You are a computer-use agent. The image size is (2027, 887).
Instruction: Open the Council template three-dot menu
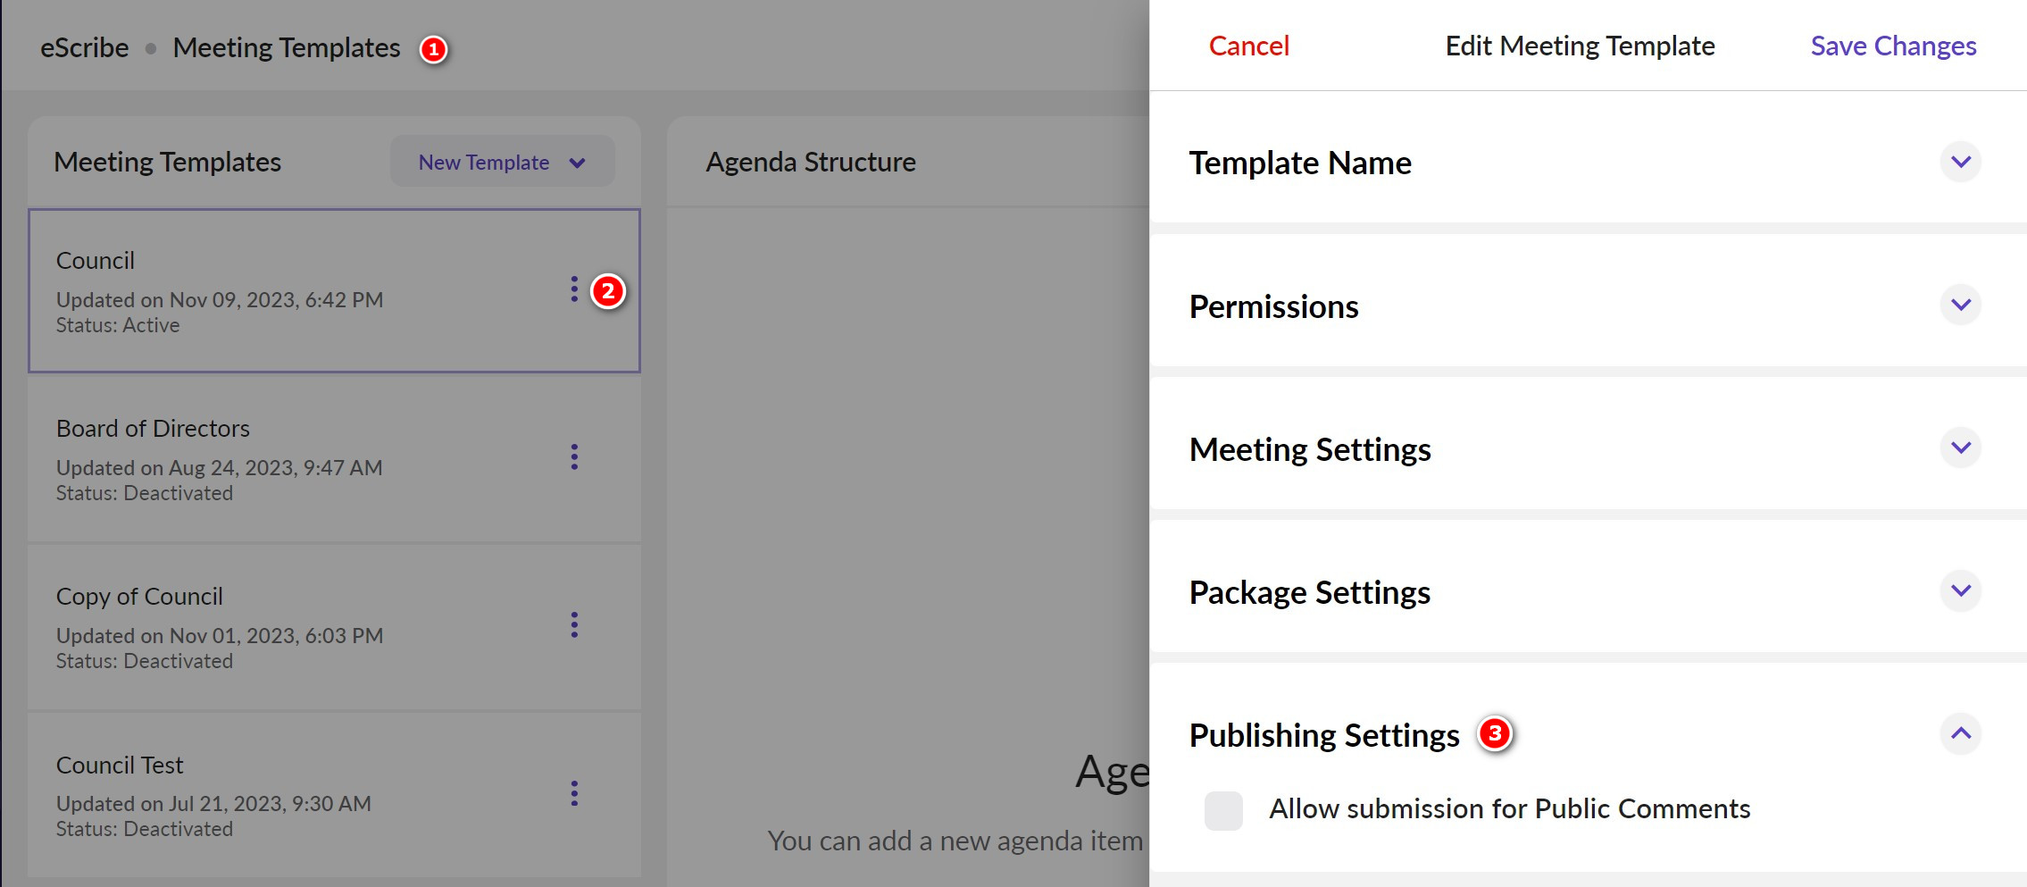[x=574, y=289]
